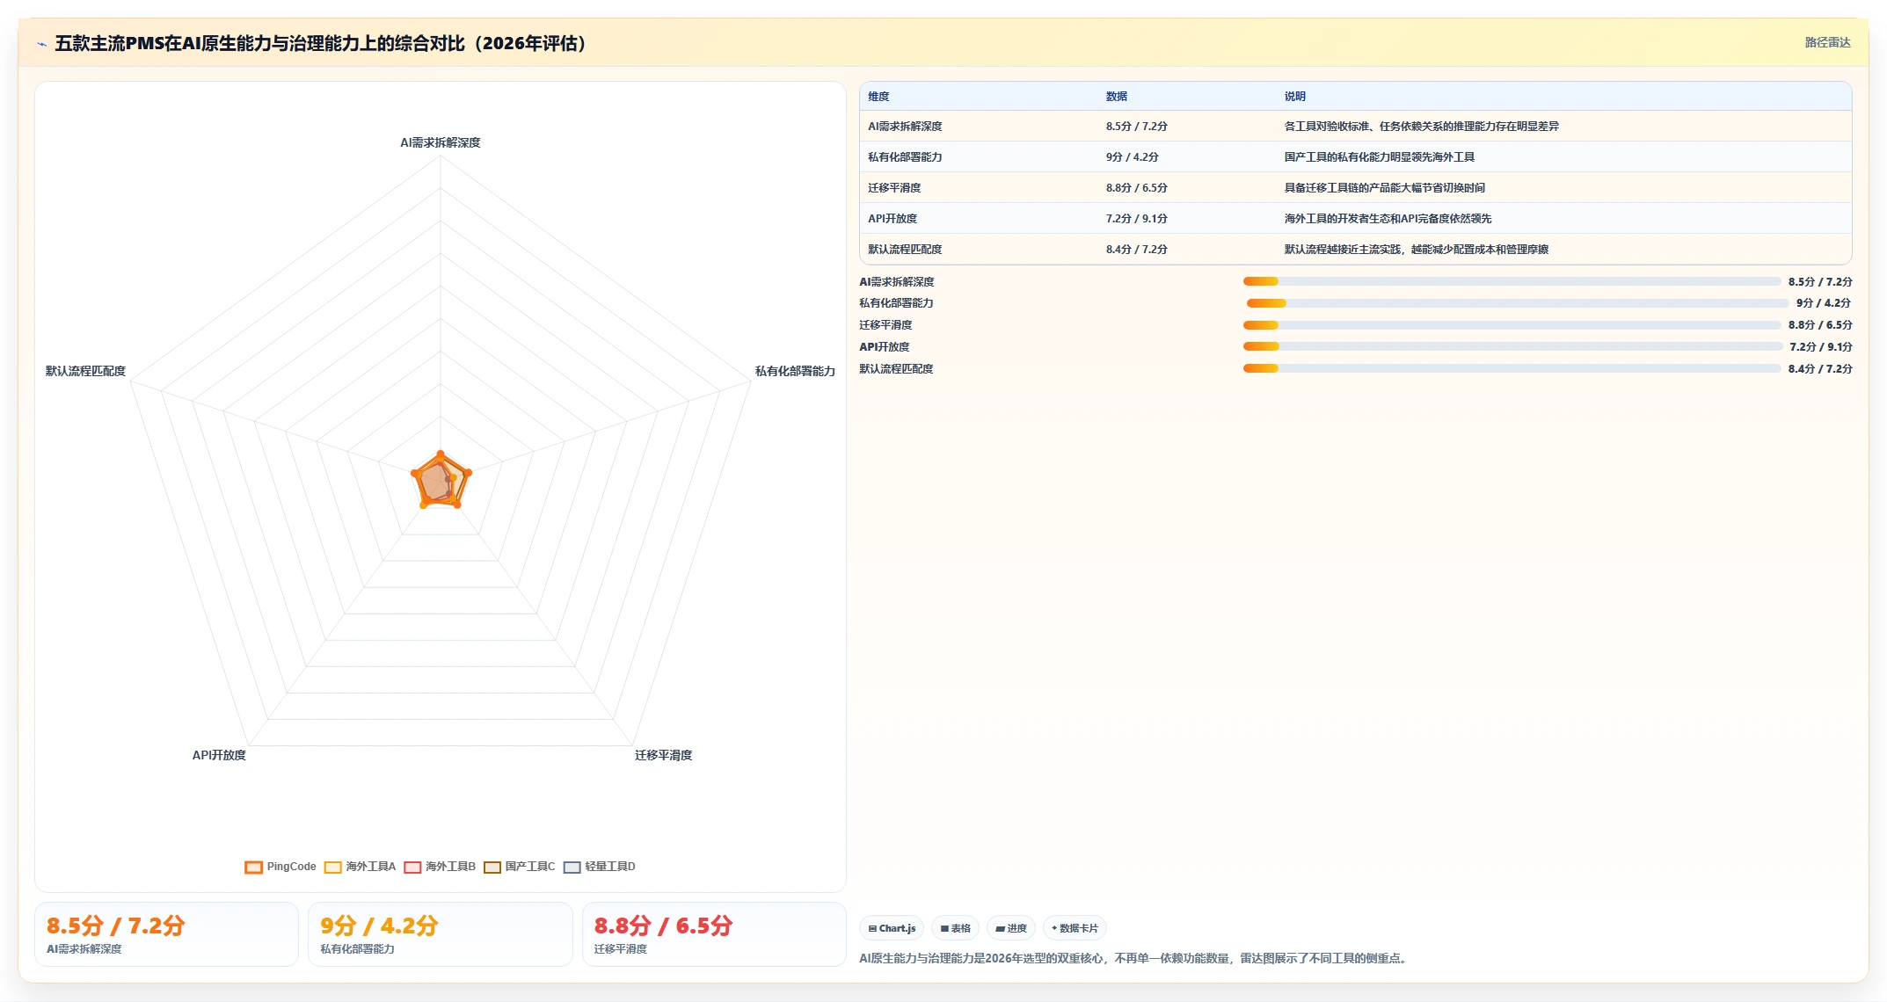
Task: Click the 默认流程匹配度 progress bar
Action: [x=1512, y=368]
